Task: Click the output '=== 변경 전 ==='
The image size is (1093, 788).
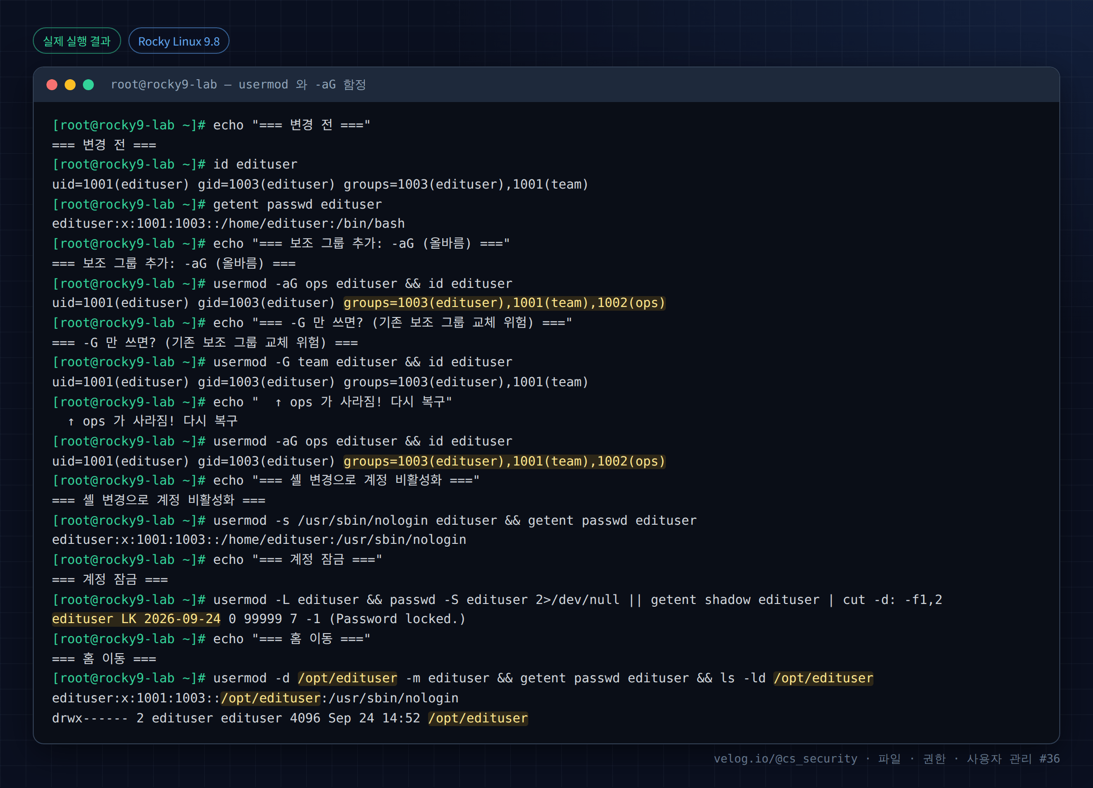Action: (104, 144)
